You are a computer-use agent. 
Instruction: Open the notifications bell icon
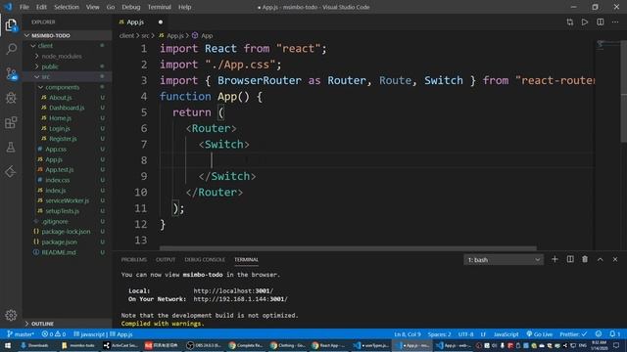click(614, 334)
